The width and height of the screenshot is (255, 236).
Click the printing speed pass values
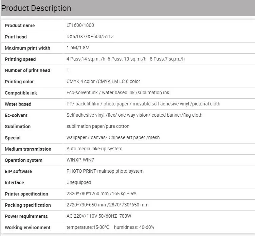pyautogui.click(x=126, y=59)
